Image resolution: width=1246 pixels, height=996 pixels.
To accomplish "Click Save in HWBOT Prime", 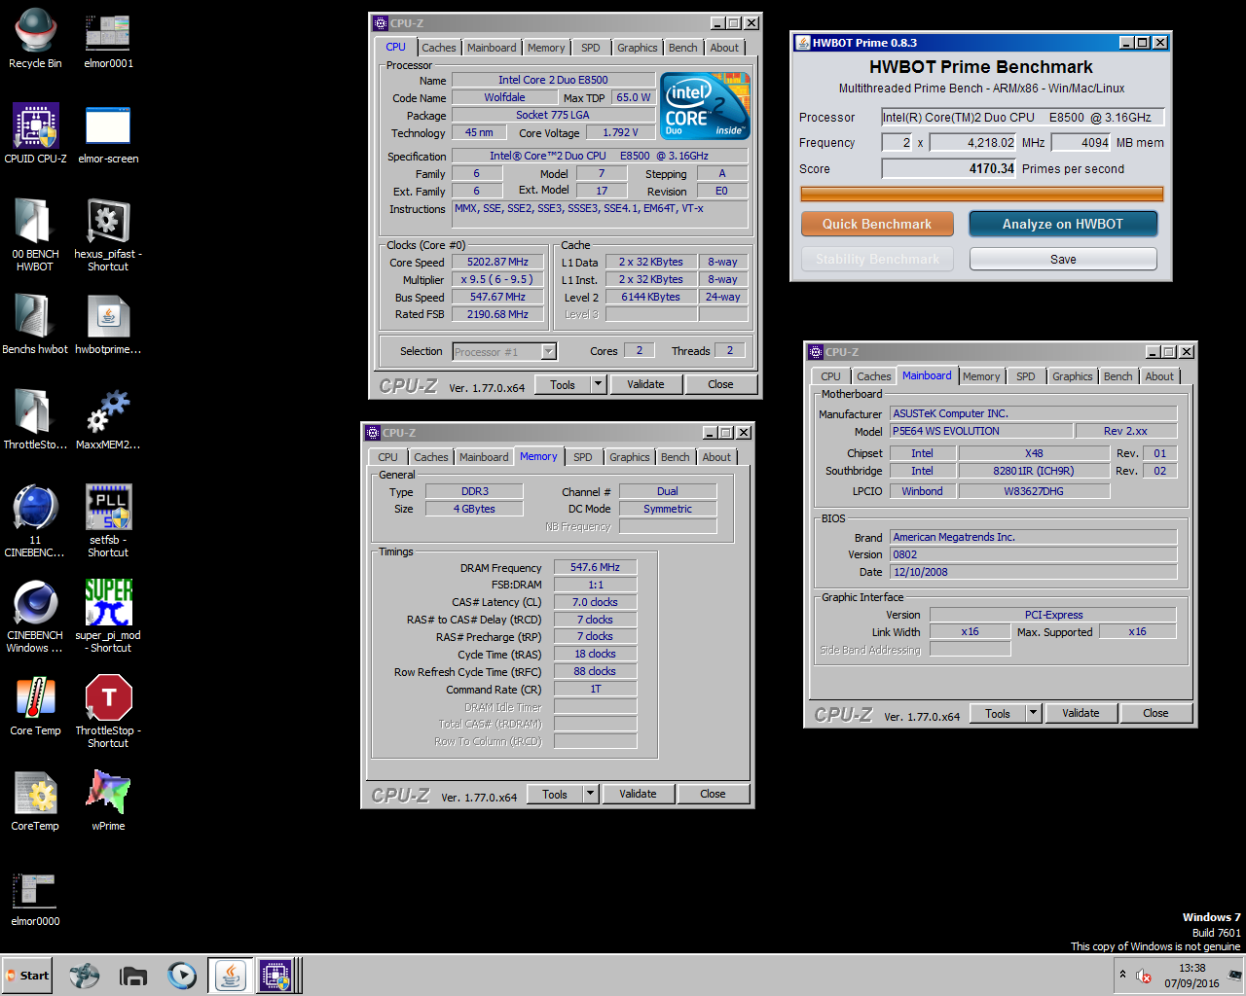I will [1063, 260].
